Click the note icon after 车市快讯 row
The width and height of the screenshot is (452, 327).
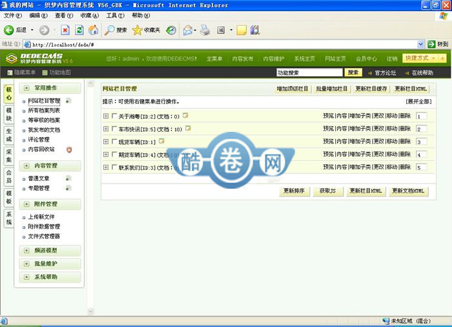189,129
